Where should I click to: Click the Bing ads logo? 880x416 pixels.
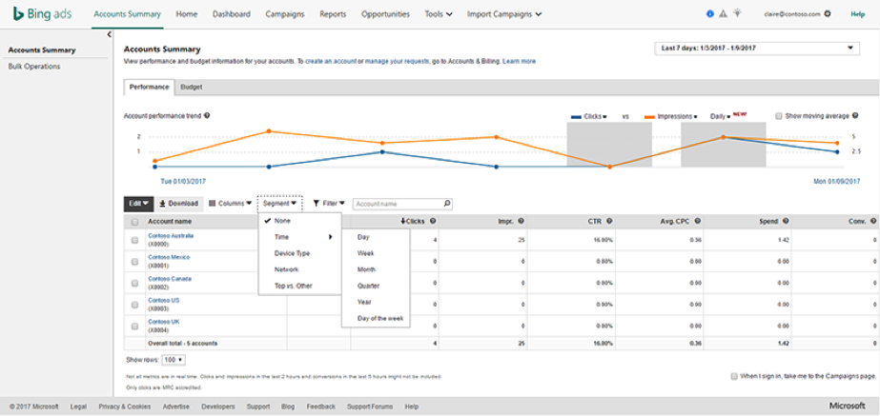click(x=43, y=14)
